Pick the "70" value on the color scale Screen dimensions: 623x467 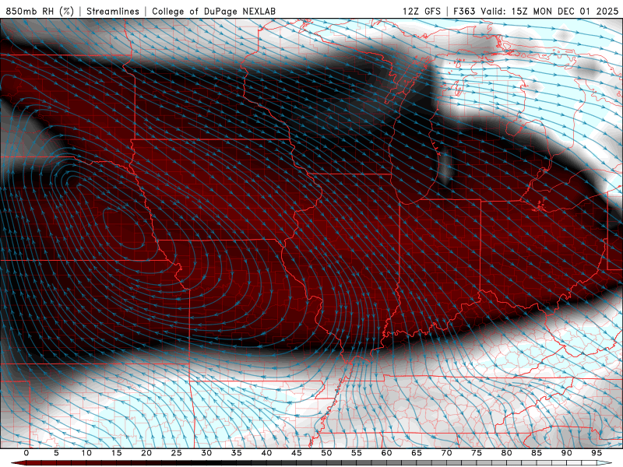(x=446, y=453)
